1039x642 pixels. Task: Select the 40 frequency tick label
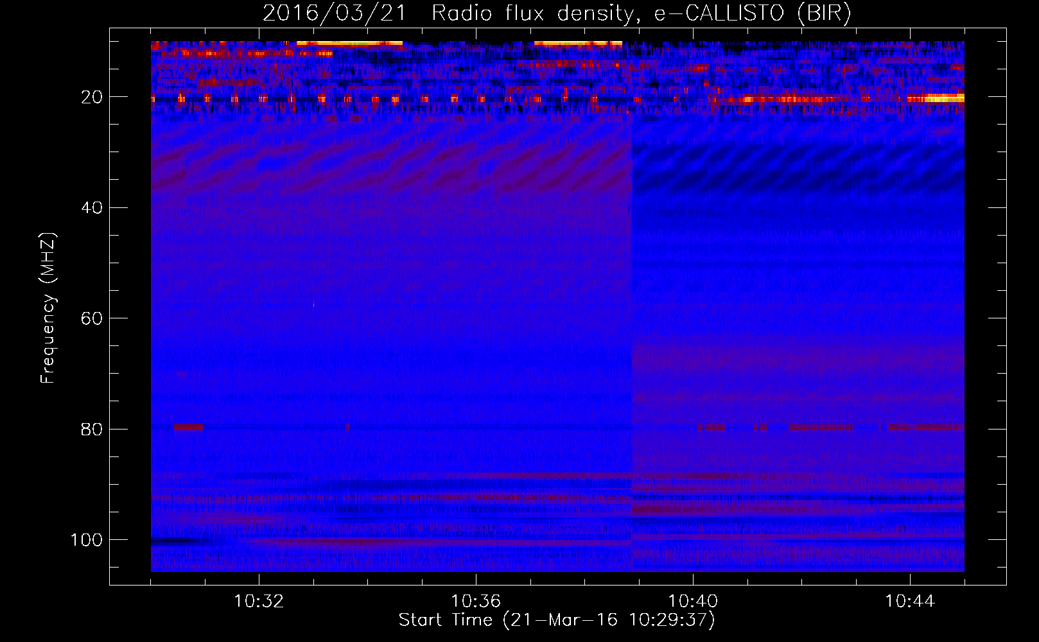click(x=92, y=208)
